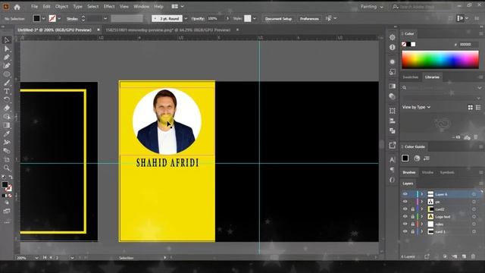Select the Paintbrush tool

pos(7,83)
